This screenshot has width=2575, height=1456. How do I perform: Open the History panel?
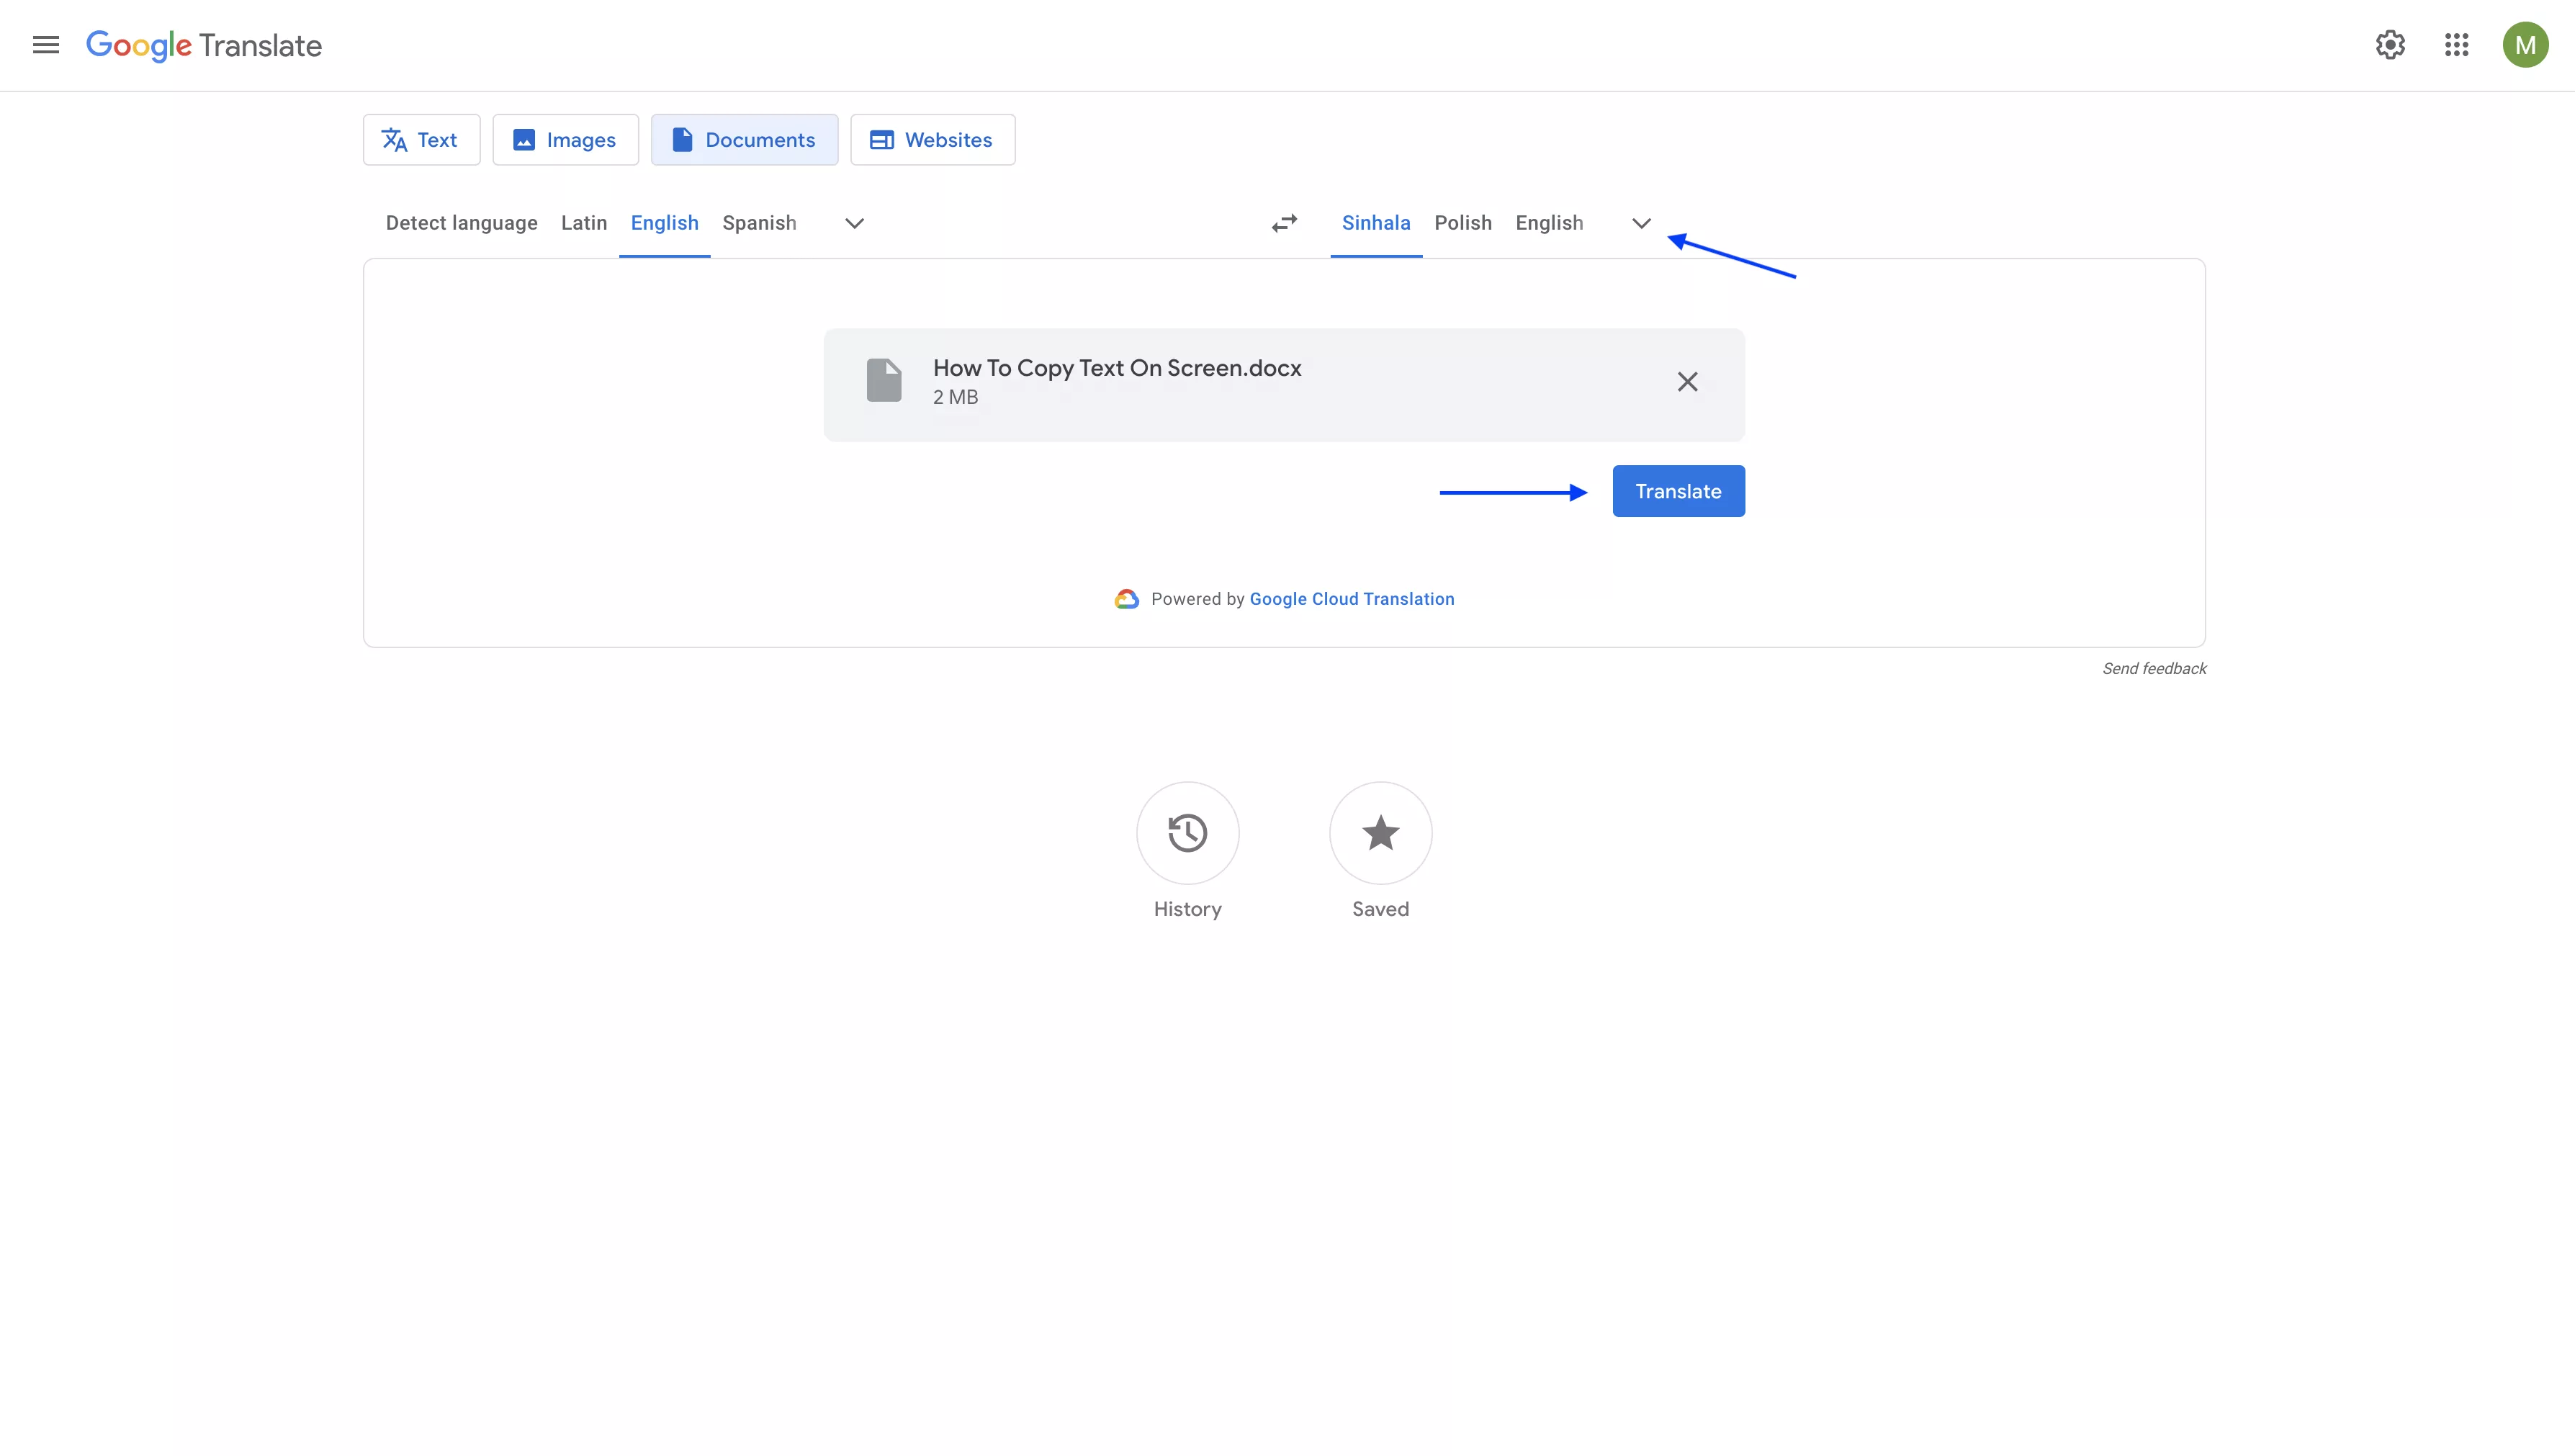click(x=1187, y=833)
